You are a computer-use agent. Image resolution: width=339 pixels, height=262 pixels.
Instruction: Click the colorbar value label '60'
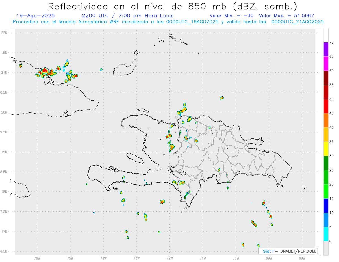tap(332, 71)
